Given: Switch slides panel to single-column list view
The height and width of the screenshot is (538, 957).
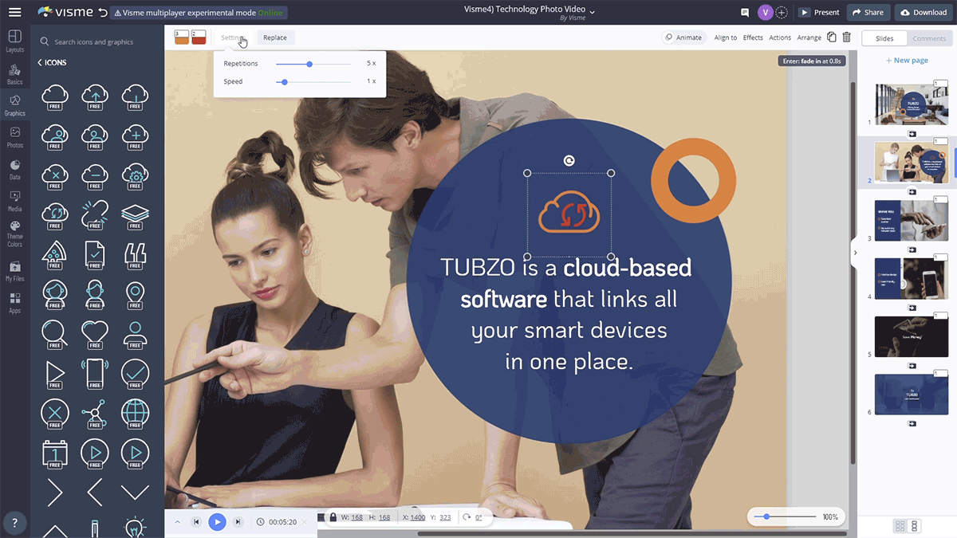Looking at the screenshot, I should [915, 526].
